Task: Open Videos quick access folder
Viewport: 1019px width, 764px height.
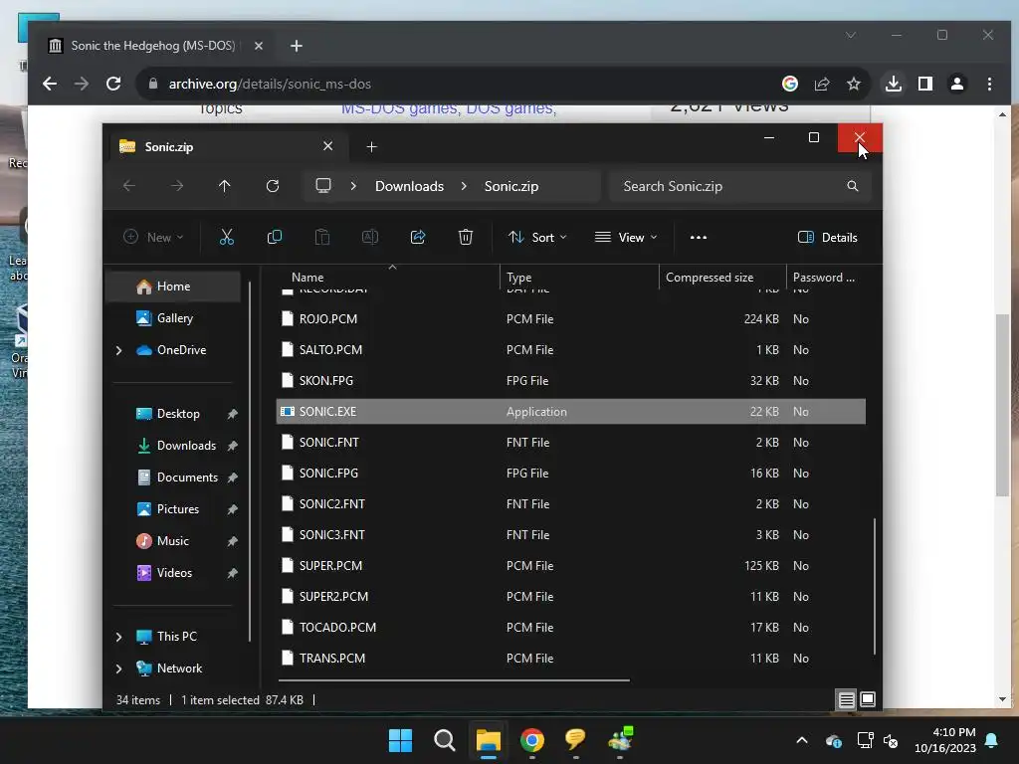Action: point(174,573)
